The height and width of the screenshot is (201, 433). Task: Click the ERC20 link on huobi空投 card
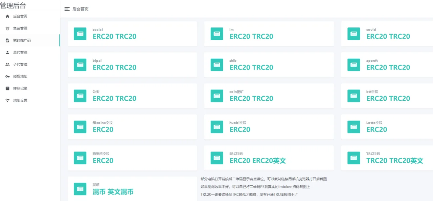pyautogui.click(x=240, y=129)
